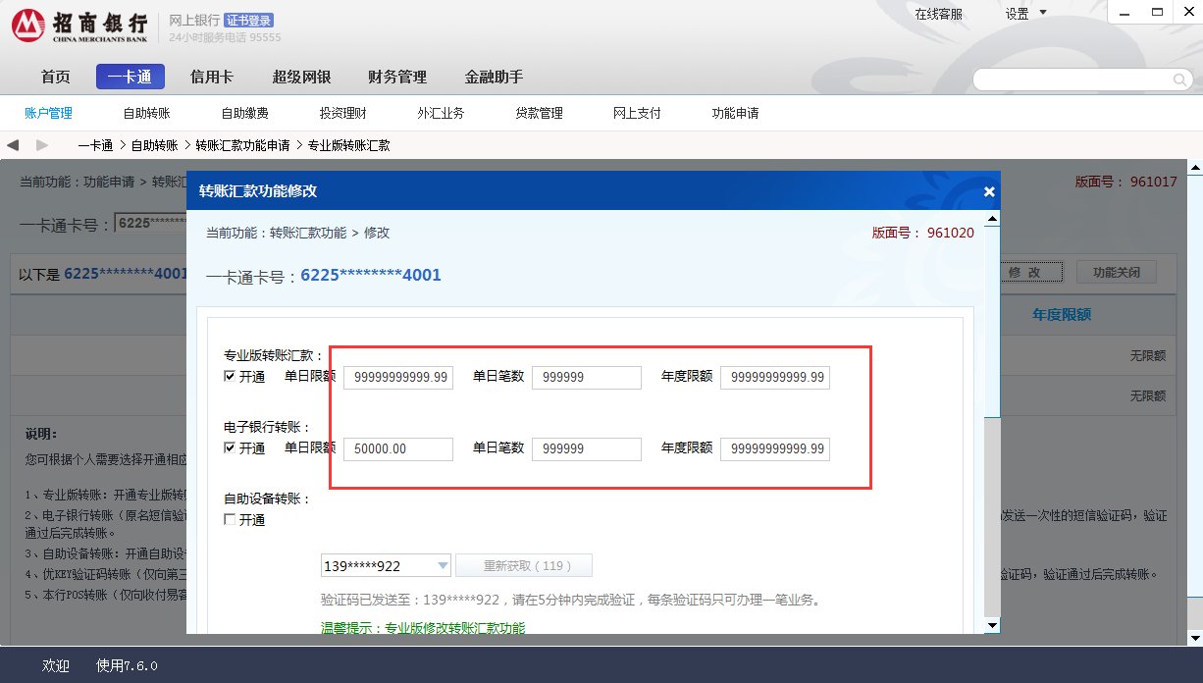Close the 转账汇款功能修改 dialog
1203x683 pixels.
click(x=988, y=191)
